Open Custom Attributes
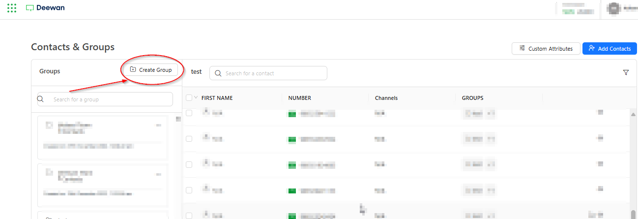This screenshot has width=638, height=219. coord(546,49)
